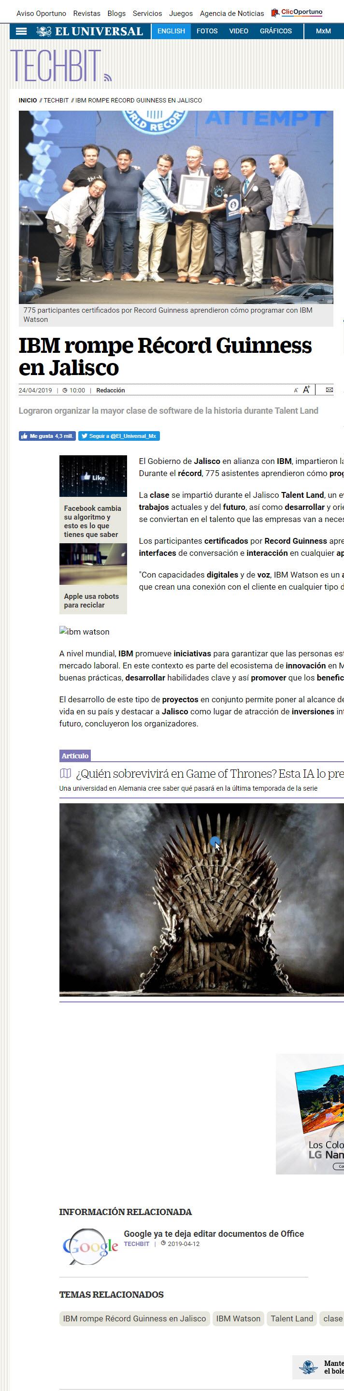Viewport: 344px width, 1391px height.
Task: Share article by email envelope icon
Action: tap(330, 390)
